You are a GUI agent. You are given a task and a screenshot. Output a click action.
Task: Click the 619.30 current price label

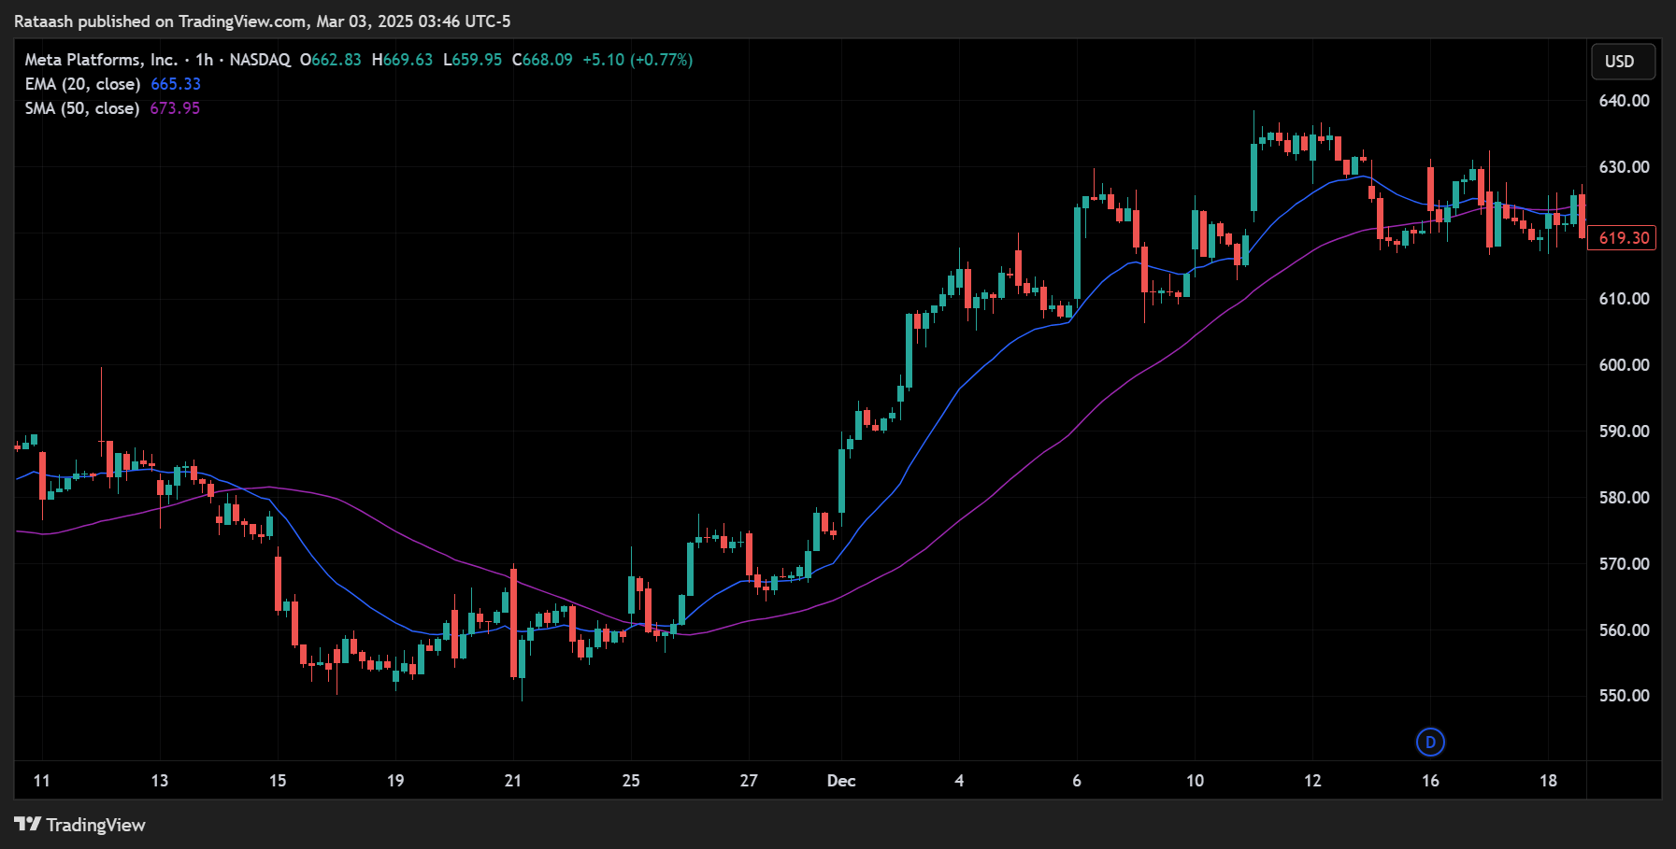[1623, 238]
